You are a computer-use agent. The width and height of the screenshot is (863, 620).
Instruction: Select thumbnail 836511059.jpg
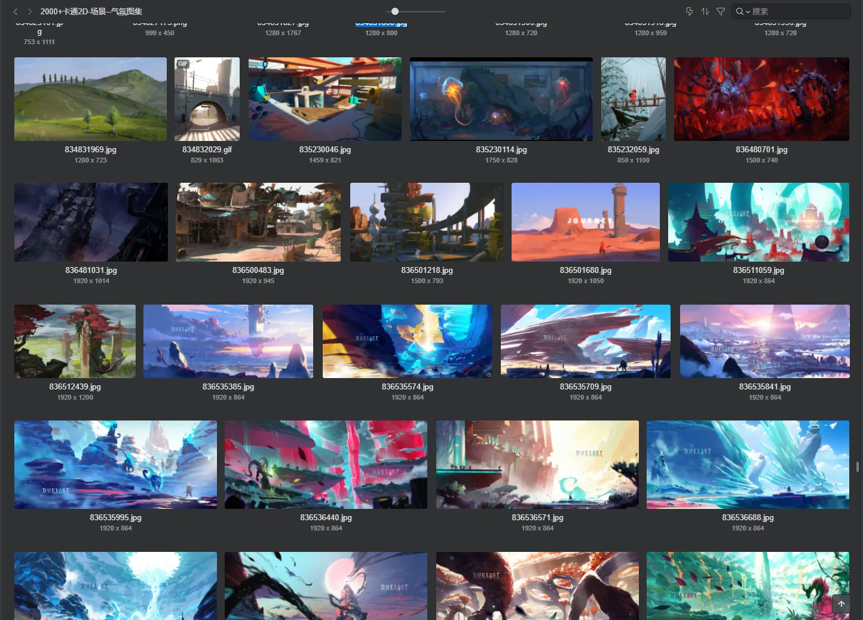coord(758,222)
